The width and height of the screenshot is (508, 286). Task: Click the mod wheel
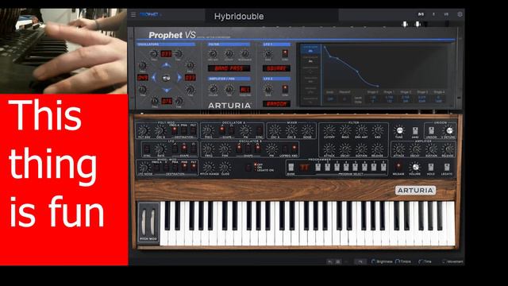[x=152, y=222]
